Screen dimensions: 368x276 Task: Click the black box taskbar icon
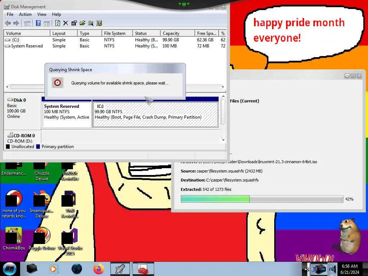32,269
